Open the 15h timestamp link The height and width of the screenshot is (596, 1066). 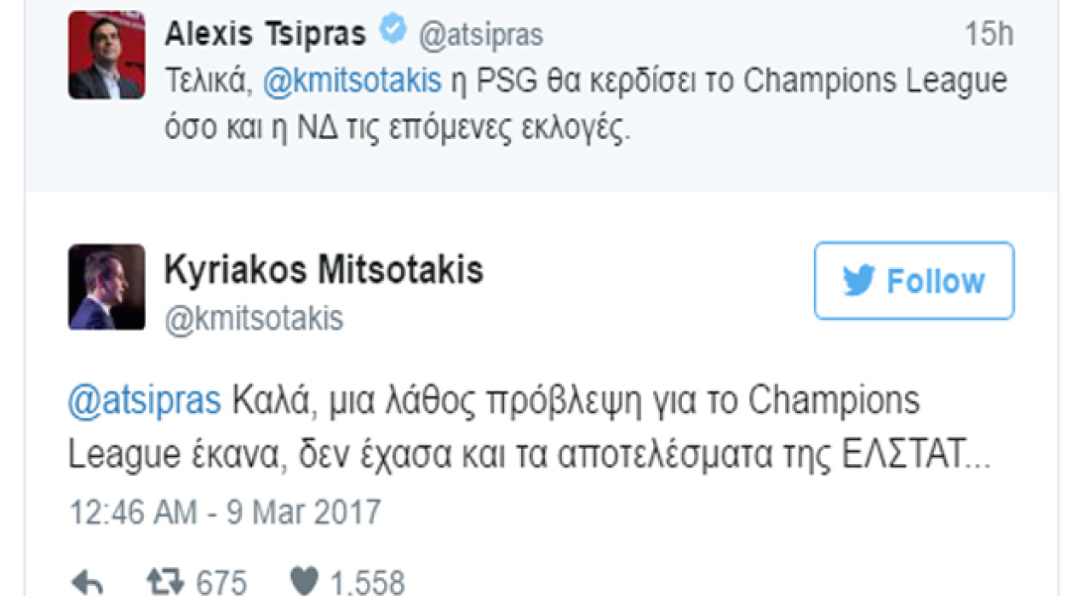pyautogui.click(x=989, y=35)
